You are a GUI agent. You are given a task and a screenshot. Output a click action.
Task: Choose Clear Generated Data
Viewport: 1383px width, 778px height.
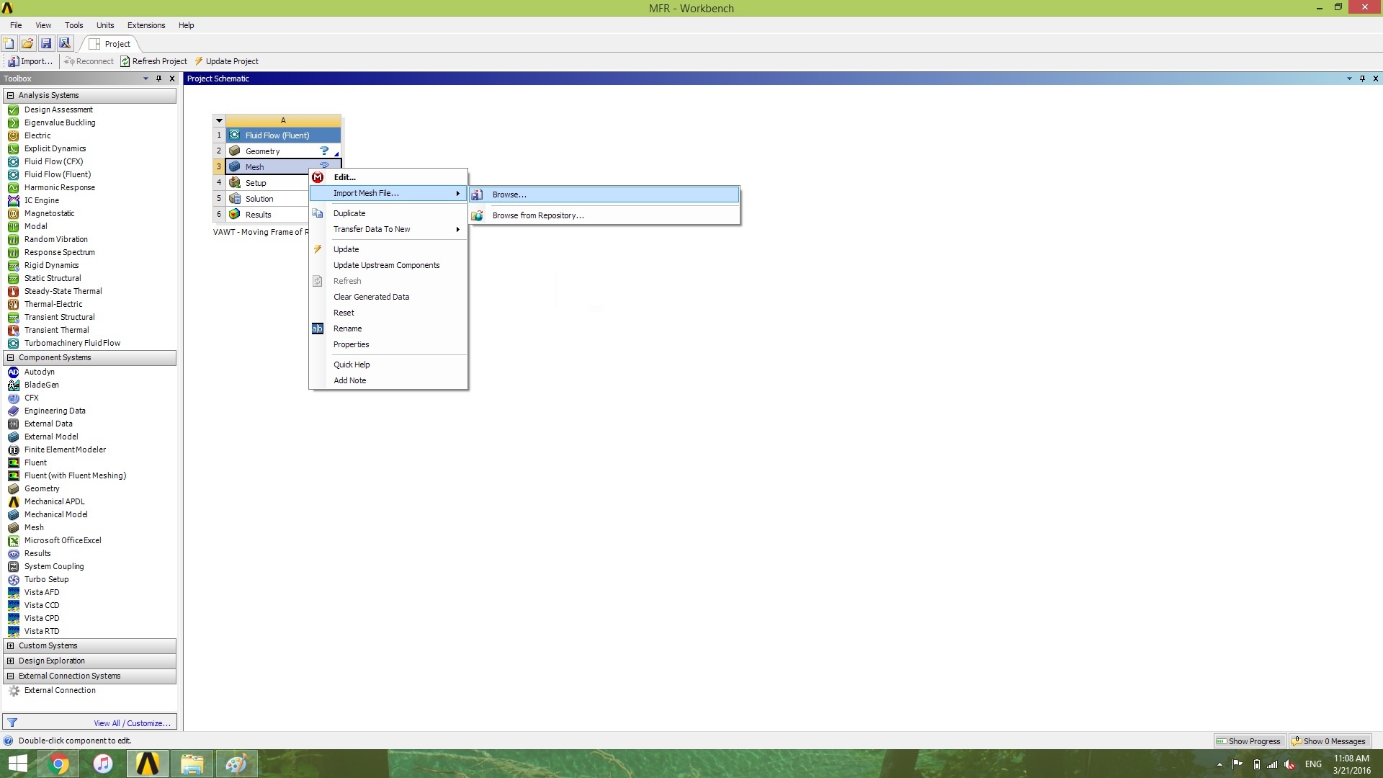(x=388, y=297)
